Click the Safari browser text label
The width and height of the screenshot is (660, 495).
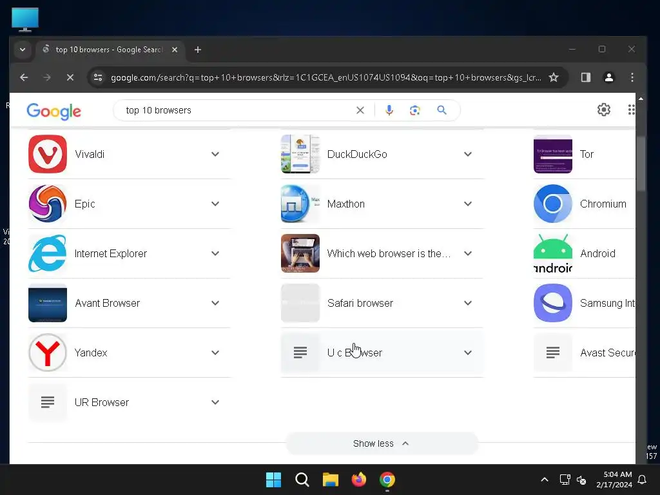point(360,303)
